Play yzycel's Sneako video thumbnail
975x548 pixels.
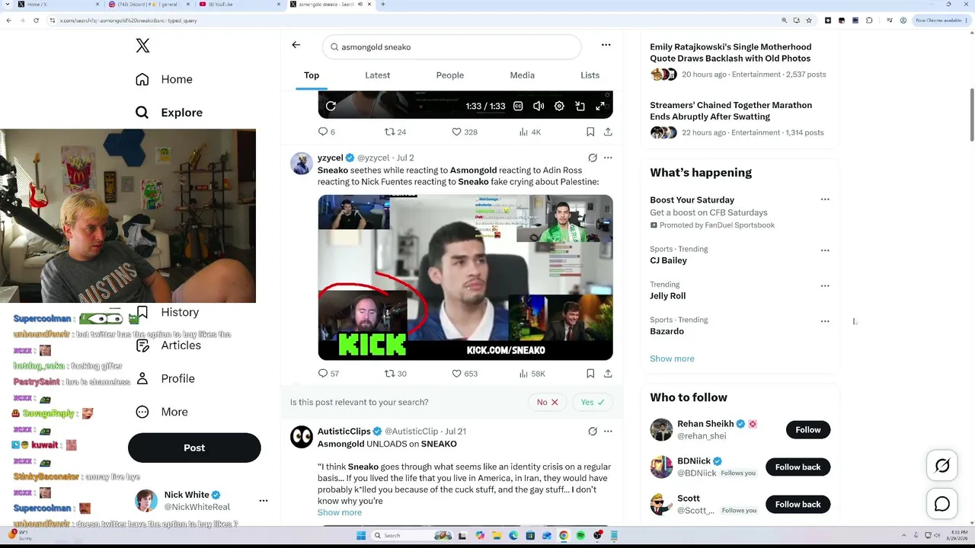[465, 277]
